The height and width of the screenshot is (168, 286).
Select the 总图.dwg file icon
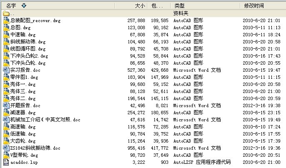6,28
